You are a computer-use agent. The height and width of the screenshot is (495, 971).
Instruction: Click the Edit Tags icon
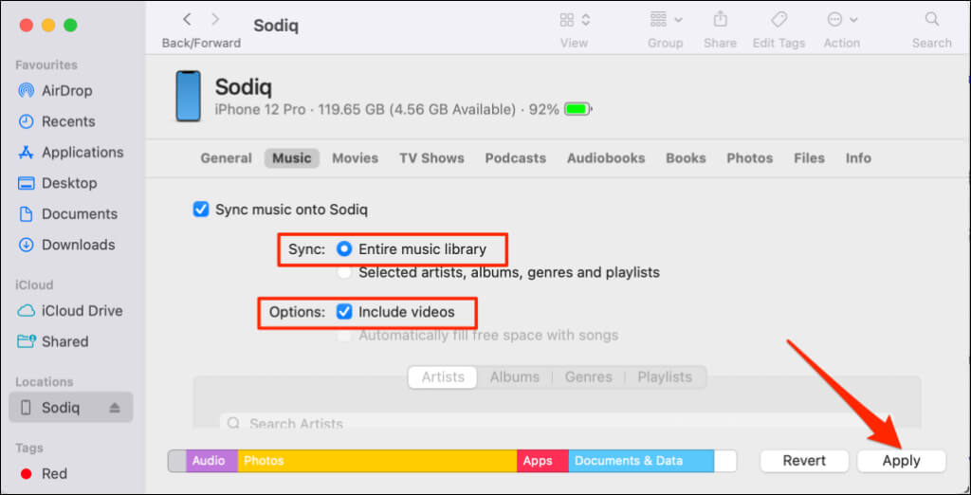[x=779, y=19]
